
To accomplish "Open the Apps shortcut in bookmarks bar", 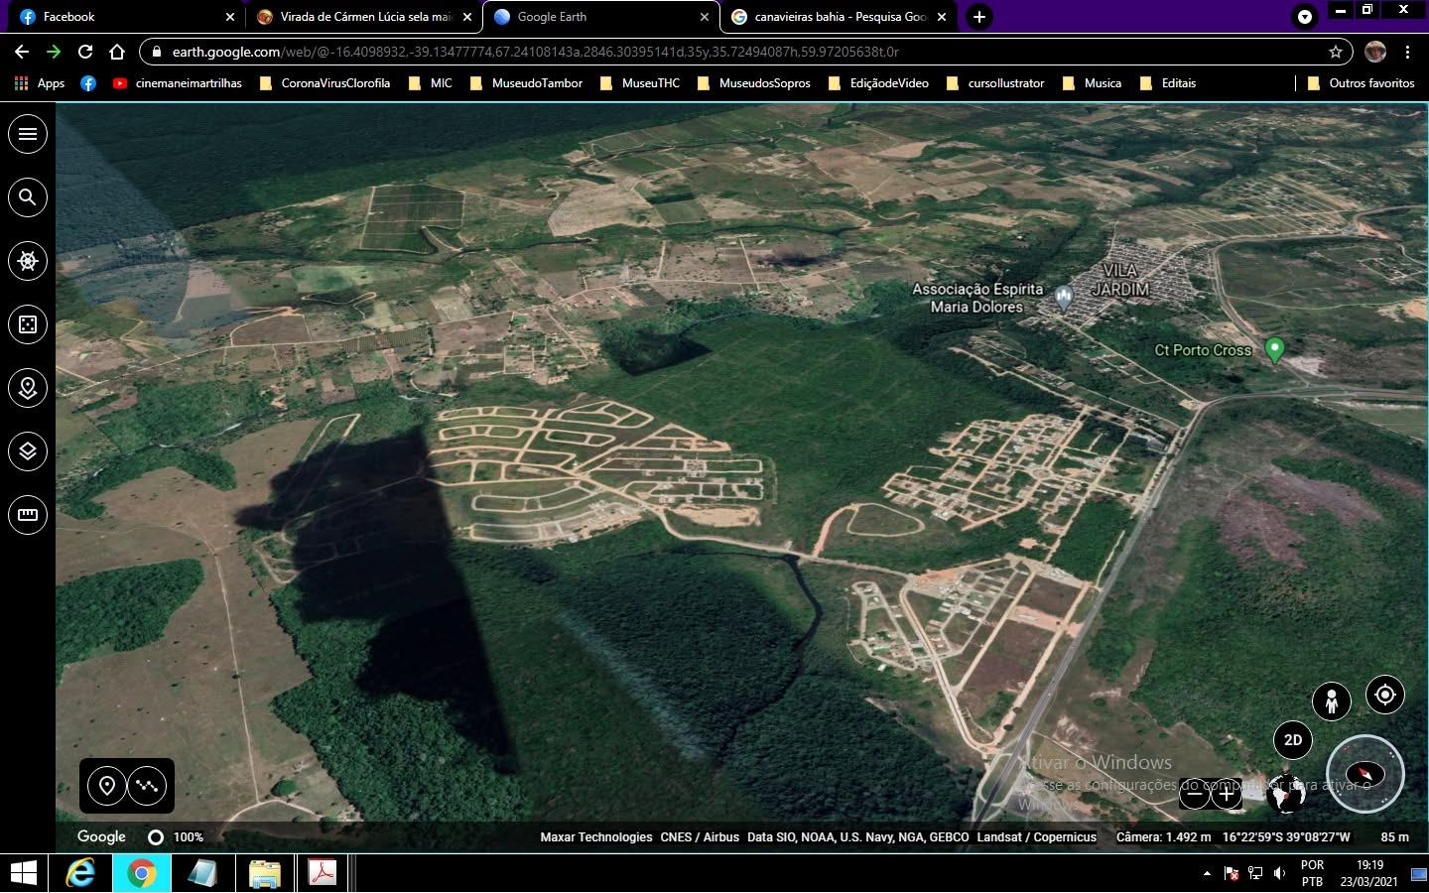I will [40, 83].
